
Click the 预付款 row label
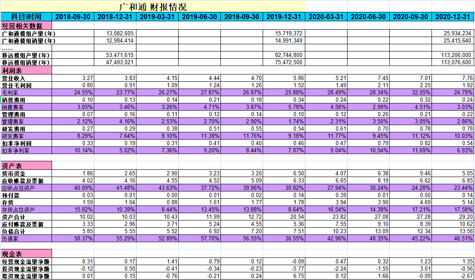pos(26,195)
